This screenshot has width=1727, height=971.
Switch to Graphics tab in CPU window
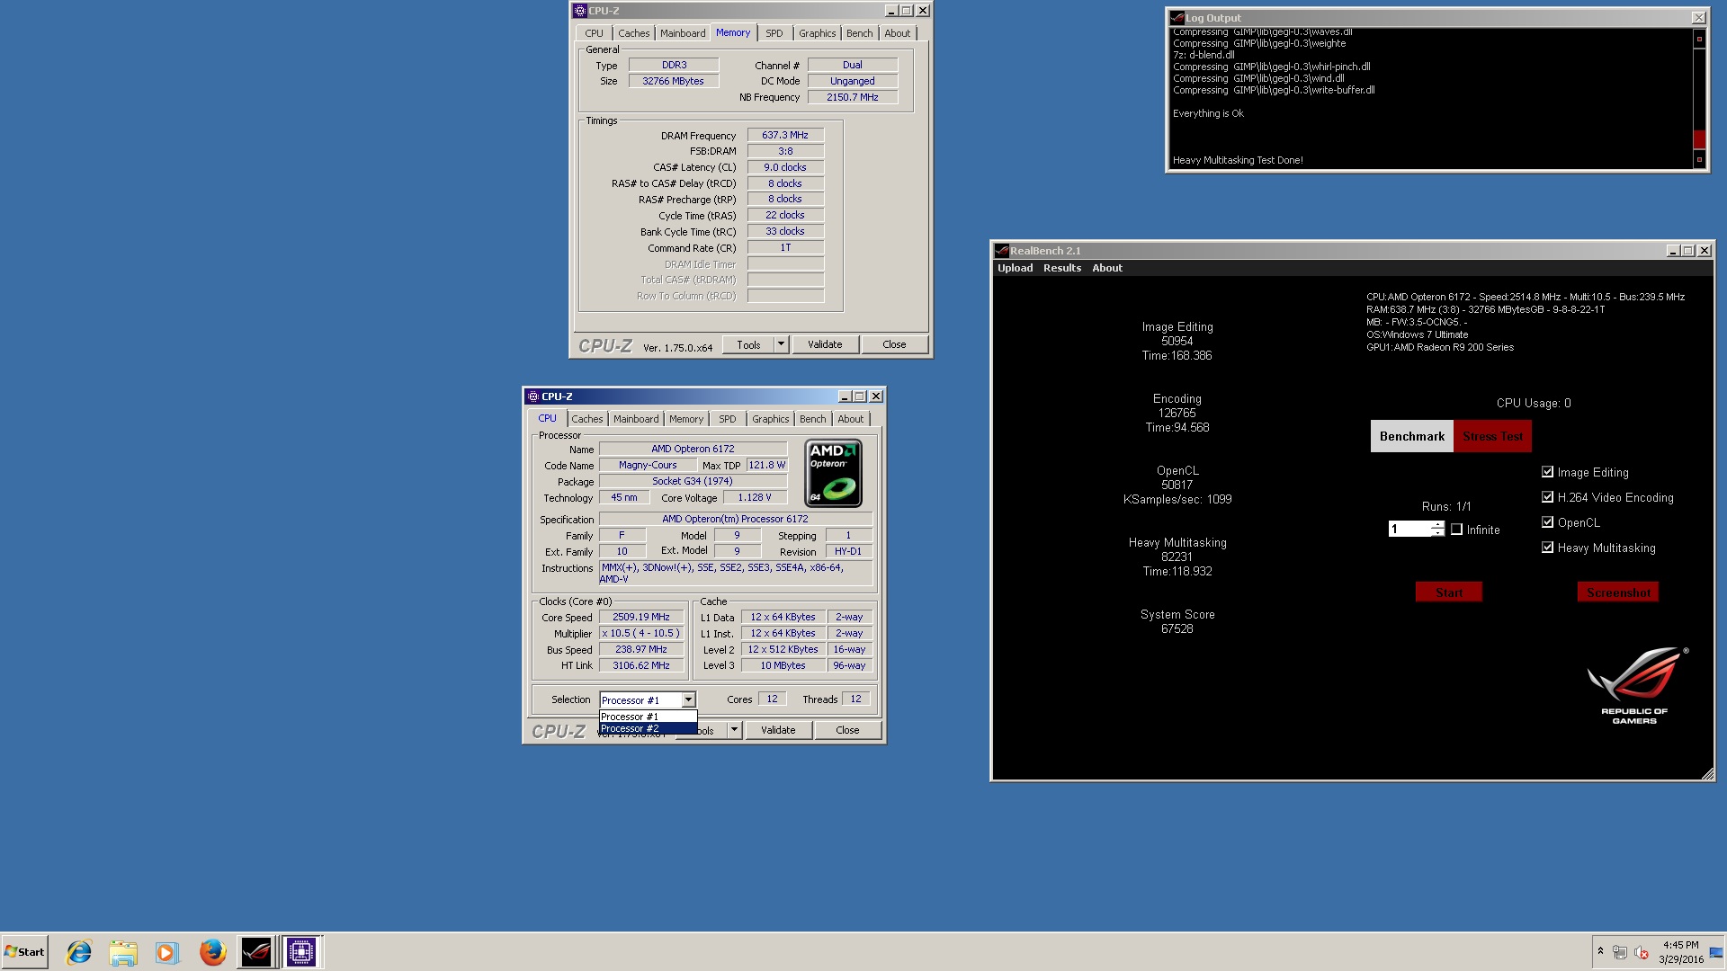770,419
